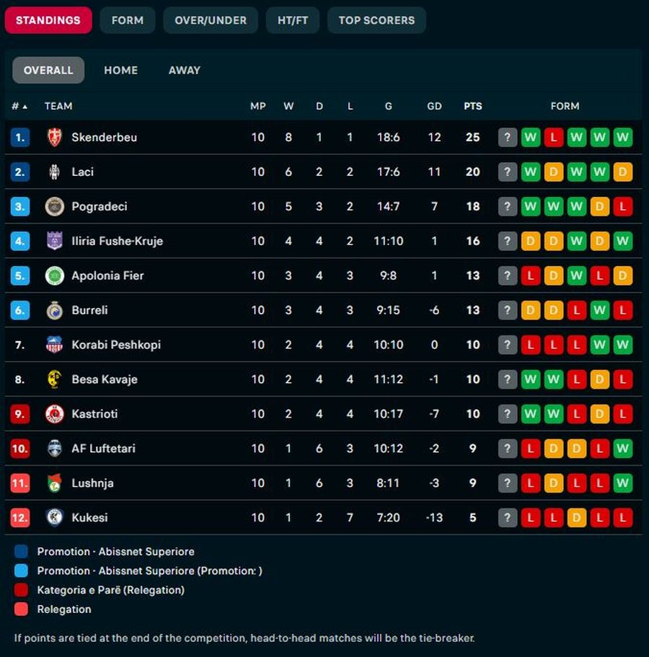Click the Apolonia Fier green logo
The height and width of the screenshot is (657, 649).
tap(54, 275)
